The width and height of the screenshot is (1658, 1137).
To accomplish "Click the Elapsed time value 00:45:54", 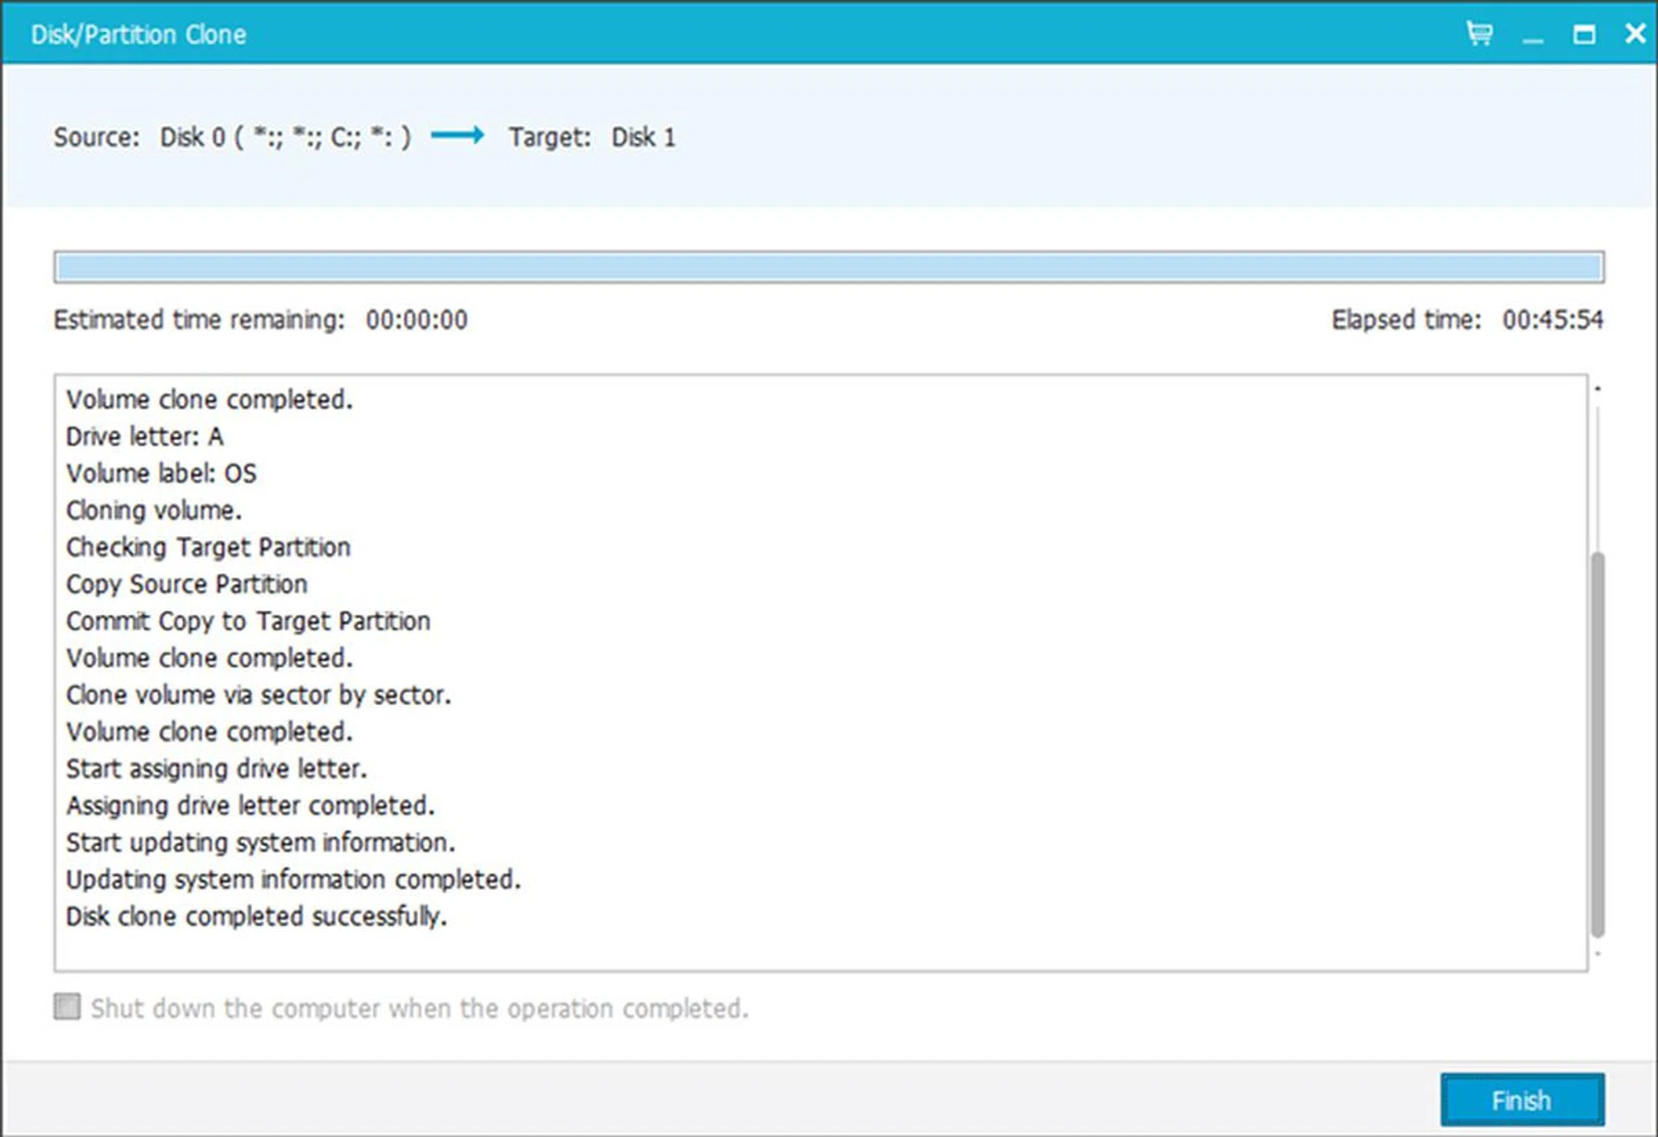I will (x=1553, y=319).
